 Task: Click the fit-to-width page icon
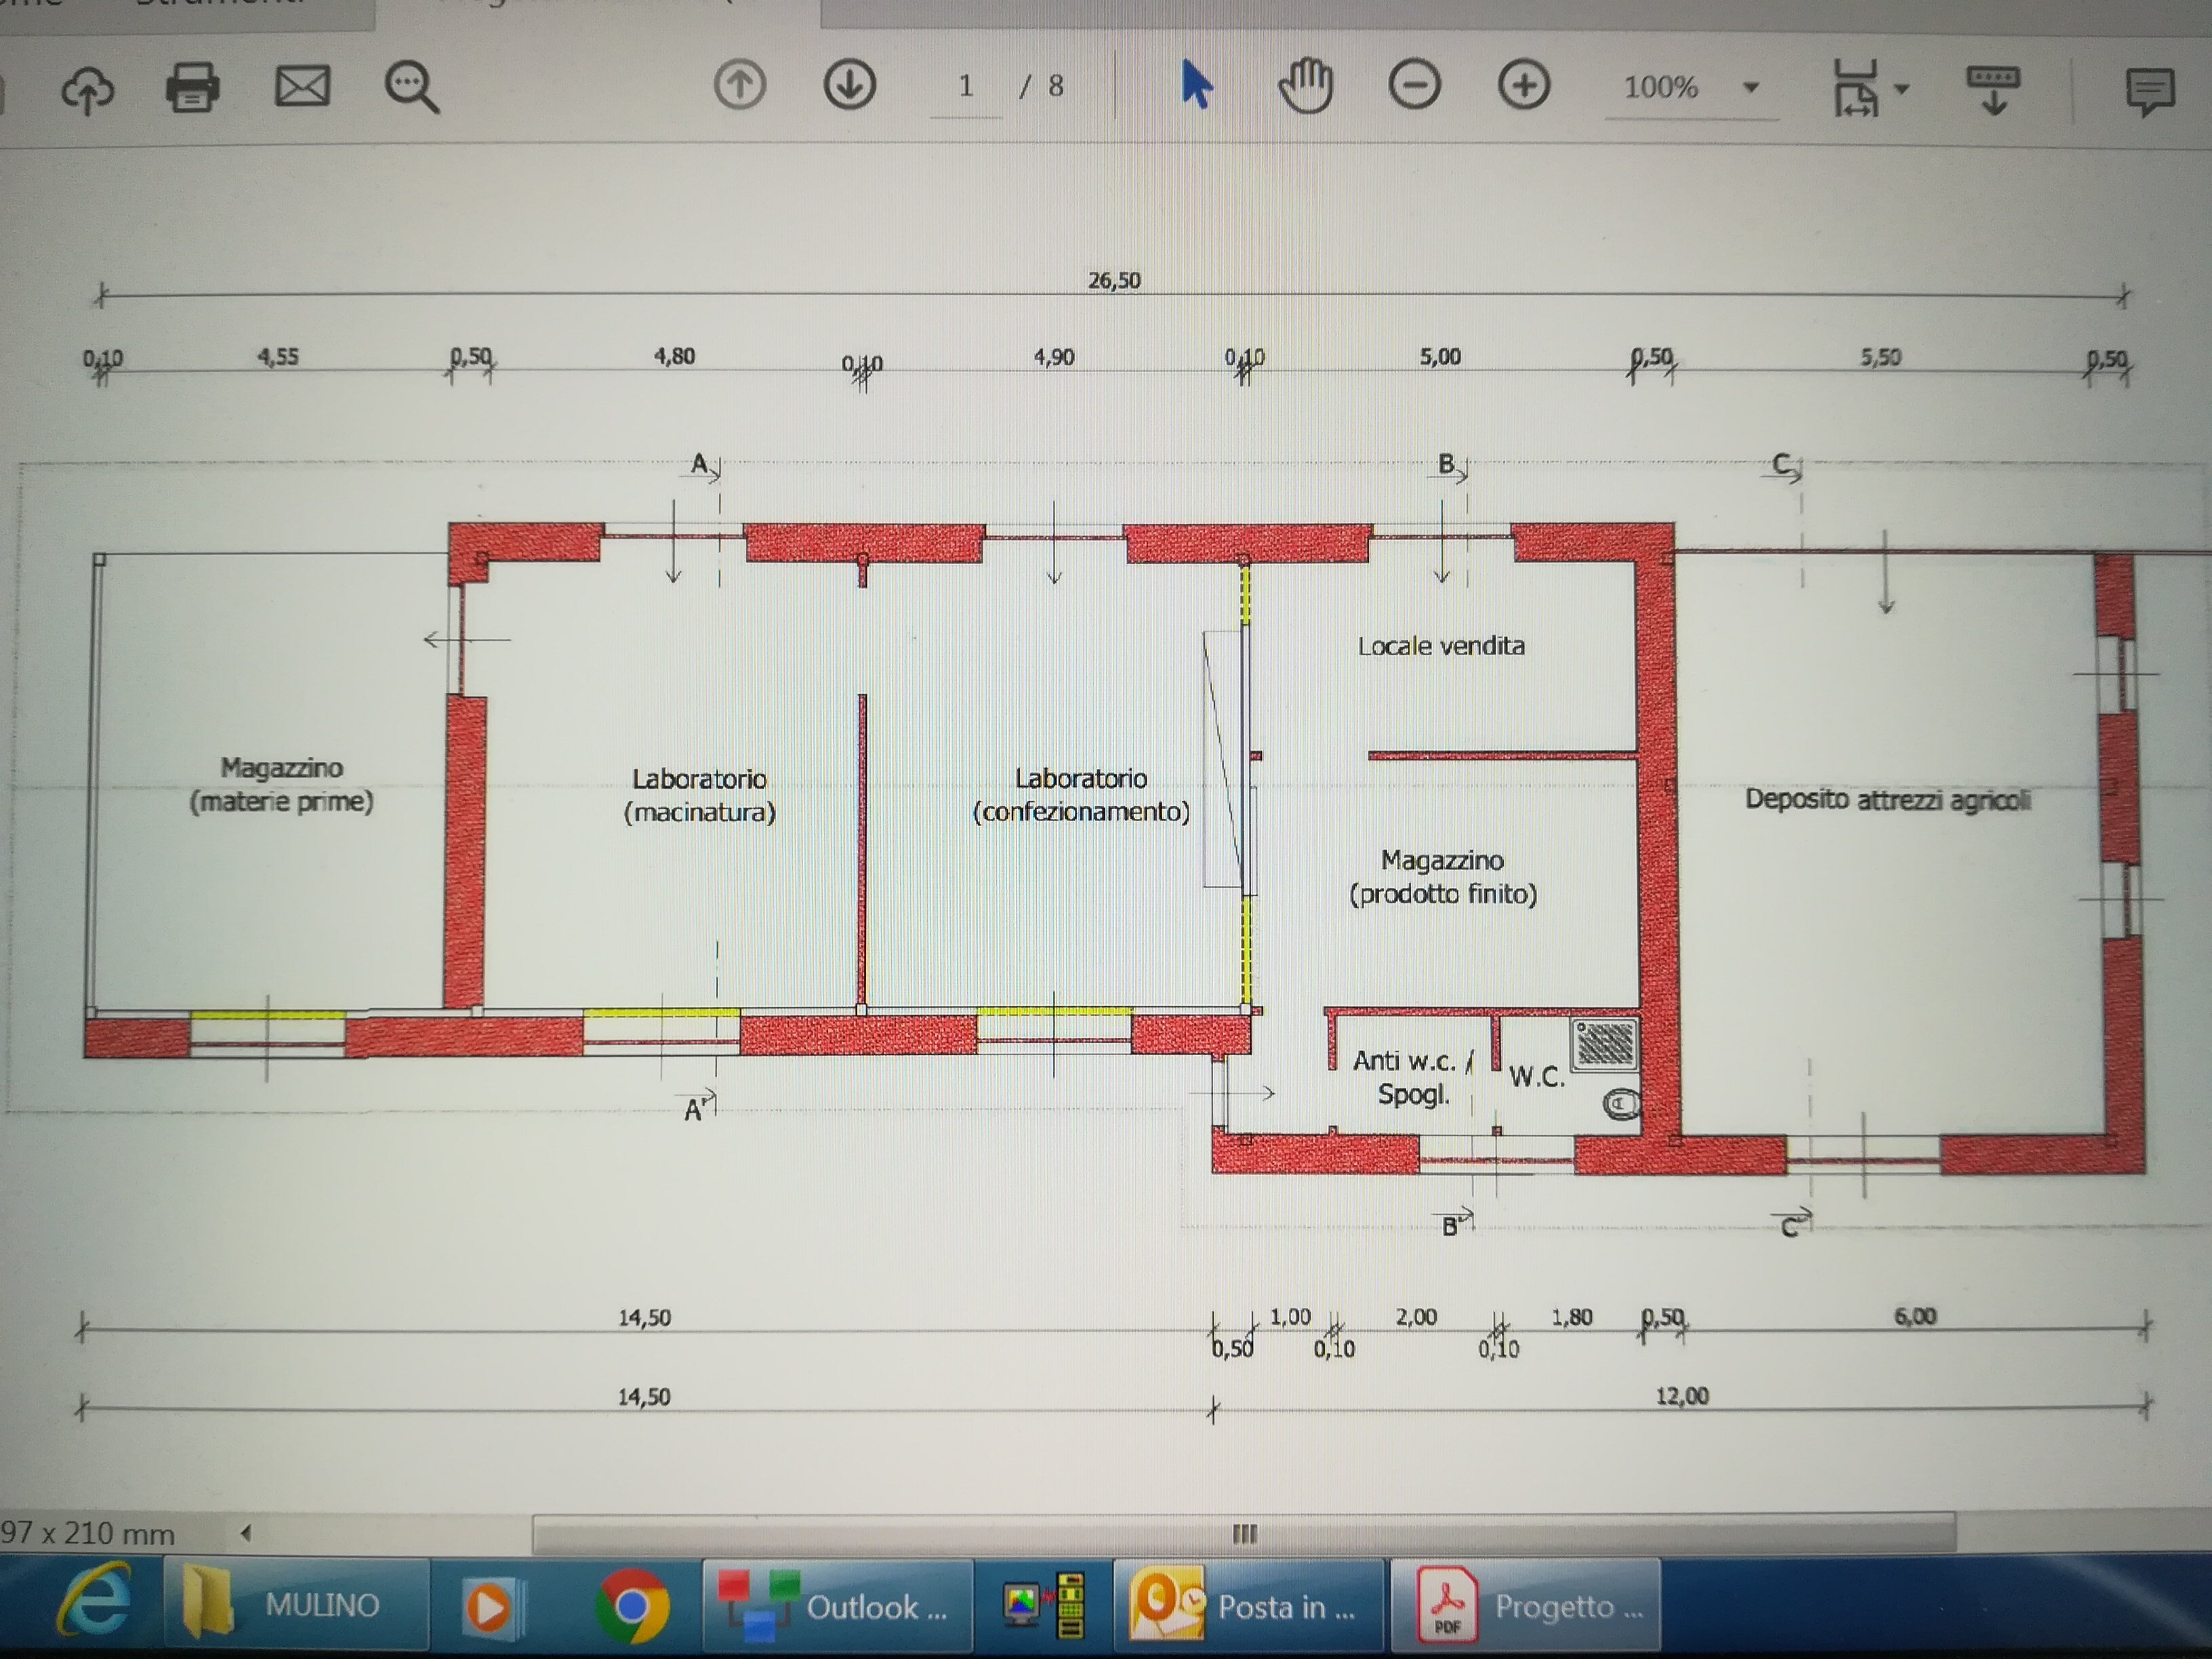(1856, 88)
